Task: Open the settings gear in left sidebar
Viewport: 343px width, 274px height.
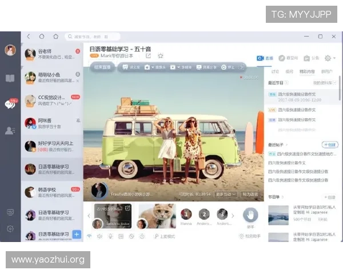Action: coord(10,229)
